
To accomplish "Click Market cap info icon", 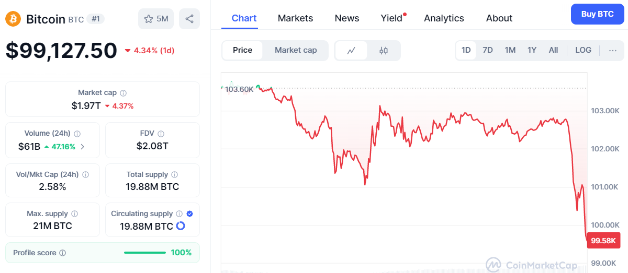I will pos(124,93).
